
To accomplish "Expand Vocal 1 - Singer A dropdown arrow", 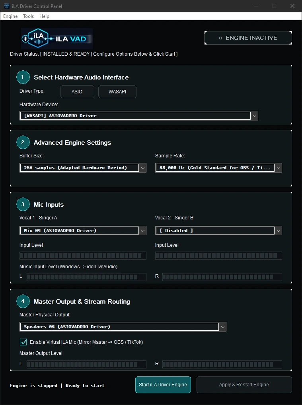I will click(x=143, y=231).
